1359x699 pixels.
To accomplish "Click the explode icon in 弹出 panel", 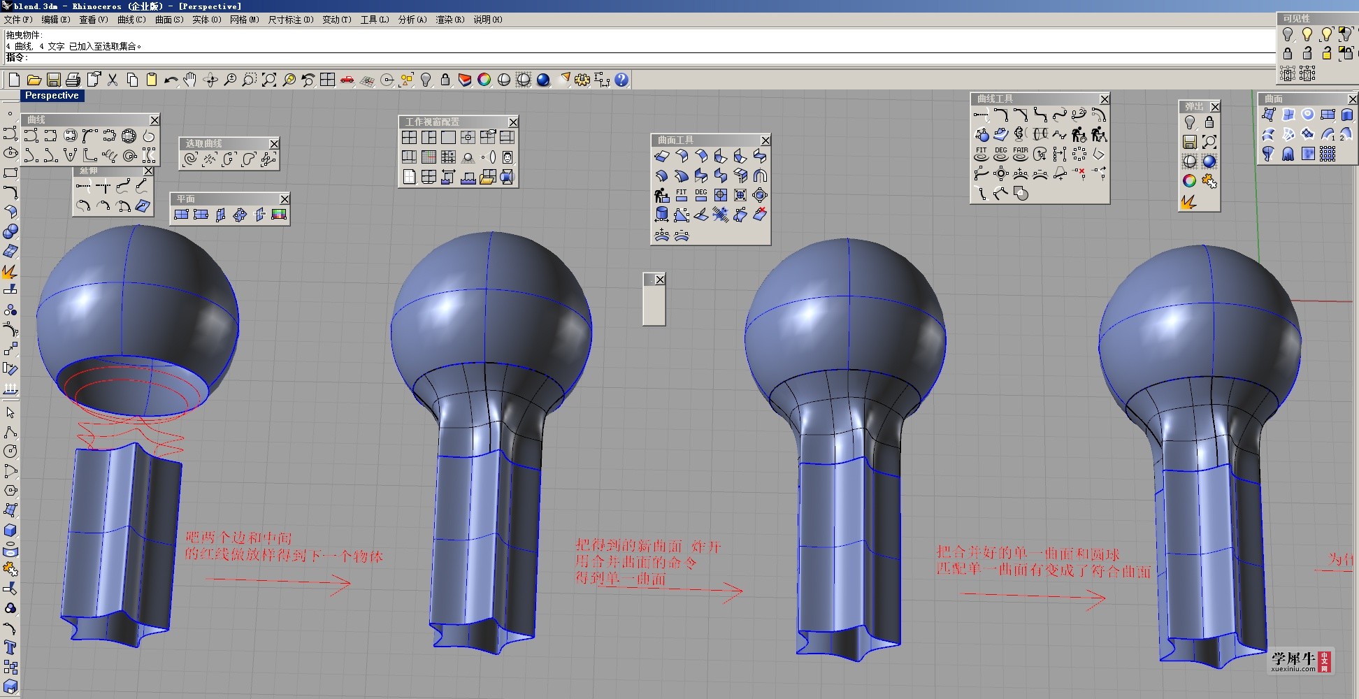I will (x=1190, y=201).
